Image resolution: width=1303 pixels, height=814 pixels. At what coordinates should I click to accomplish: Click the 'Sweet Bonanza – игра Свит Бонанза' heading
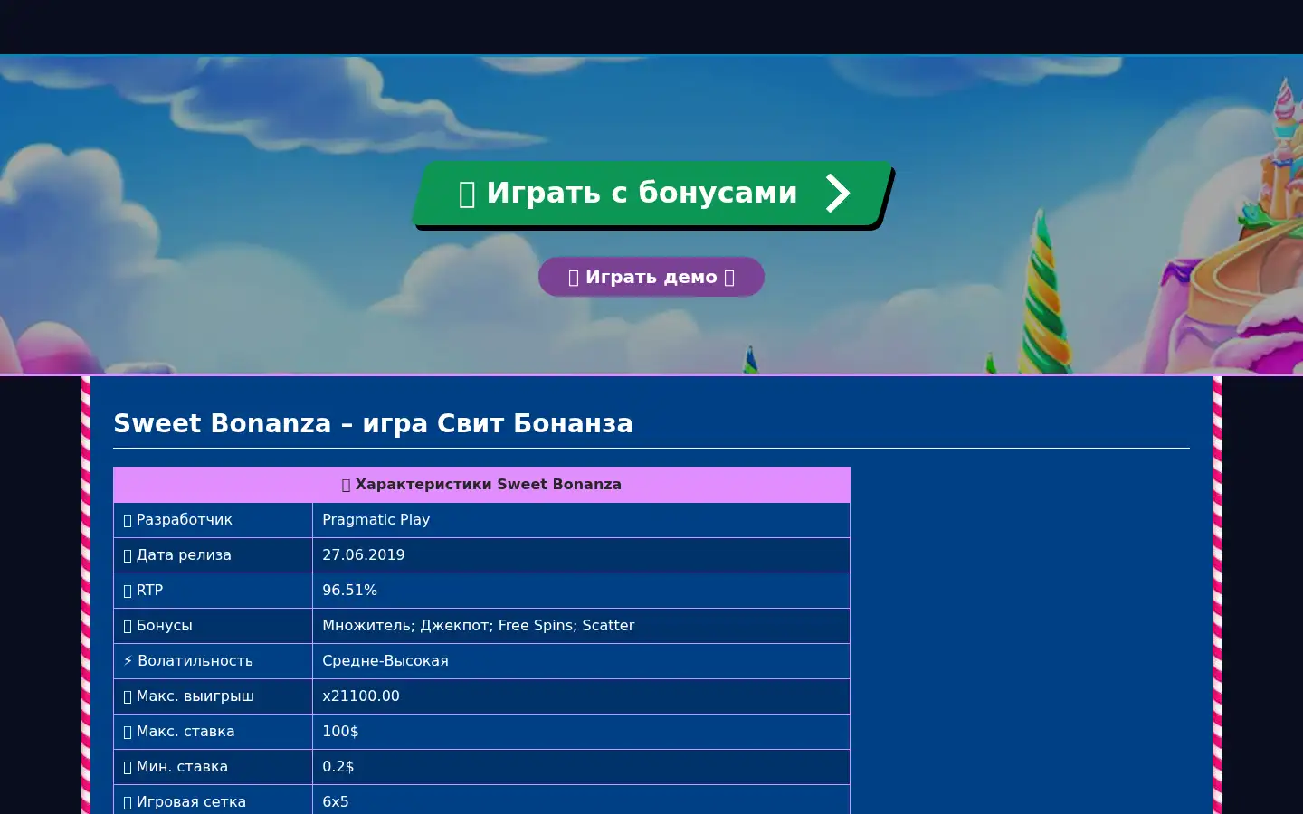pyautogui.click(x=373, y=423)
